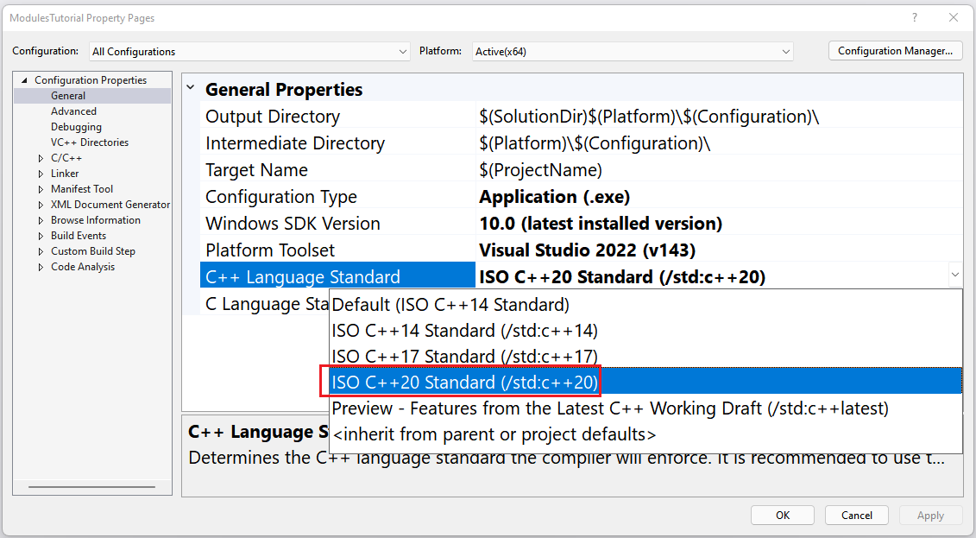Image resolution: width=976 pixels, height=538 pixels.
Task: Open the Platform dropdown showing Active(x64)
Action: tap(784, 51)
